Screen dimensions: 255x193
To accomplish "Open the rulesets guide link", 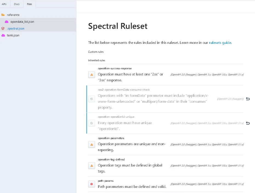I will (x=220, y=43).
